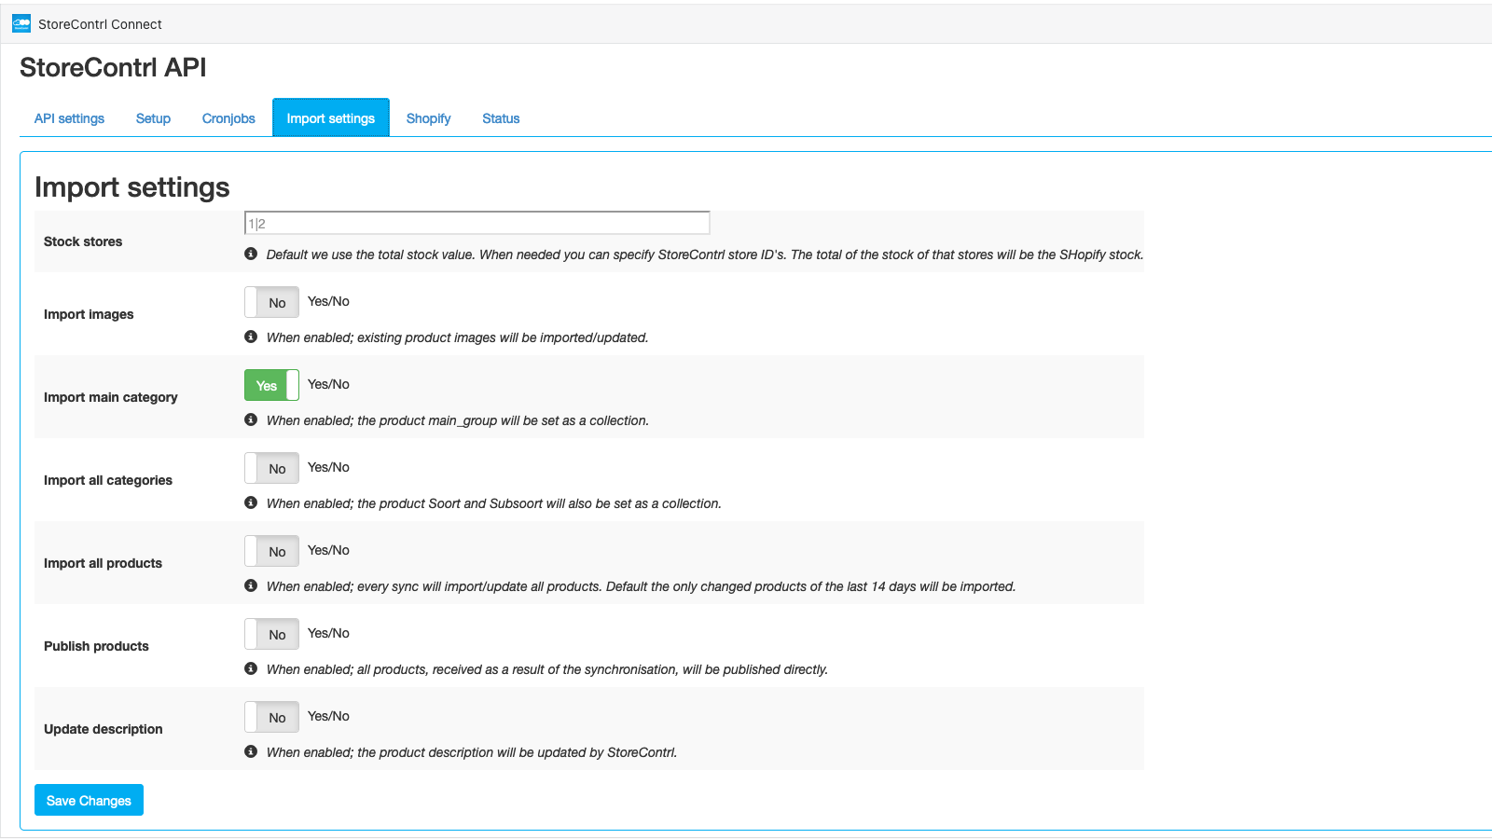
Task: Click info icon for Publish products hint
Action: coord(251,668)
